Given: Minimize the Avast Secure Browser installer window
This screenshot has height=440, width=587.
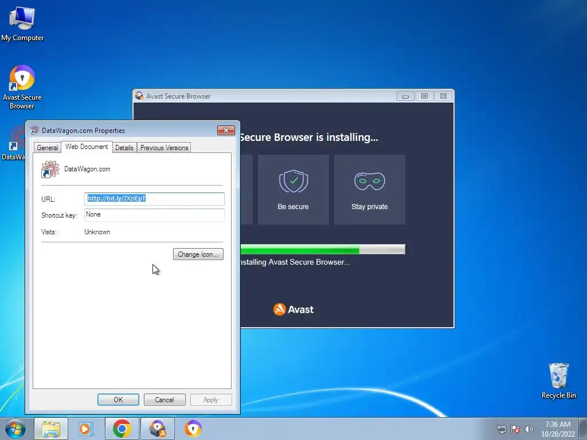Looking at the screenshot, I should point(405,96).
